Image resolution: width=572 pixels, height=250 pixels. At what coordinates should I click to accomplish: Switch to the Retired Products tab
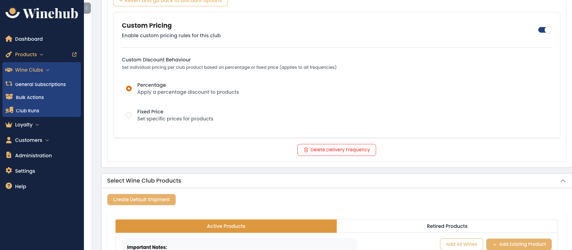point(447,226)
